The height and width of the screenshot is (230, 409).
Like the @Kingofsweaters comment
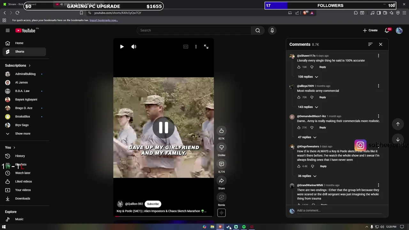click(299, 166)
